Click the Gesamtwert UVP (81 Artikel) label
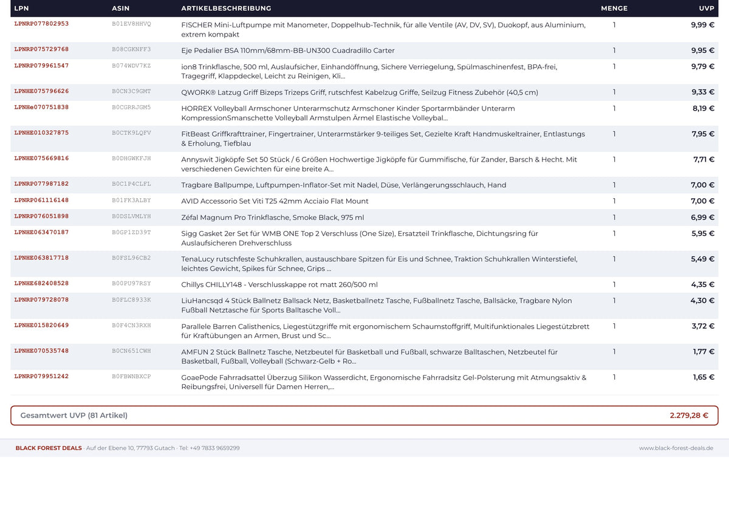729x516 pixels. pos(74,416)
